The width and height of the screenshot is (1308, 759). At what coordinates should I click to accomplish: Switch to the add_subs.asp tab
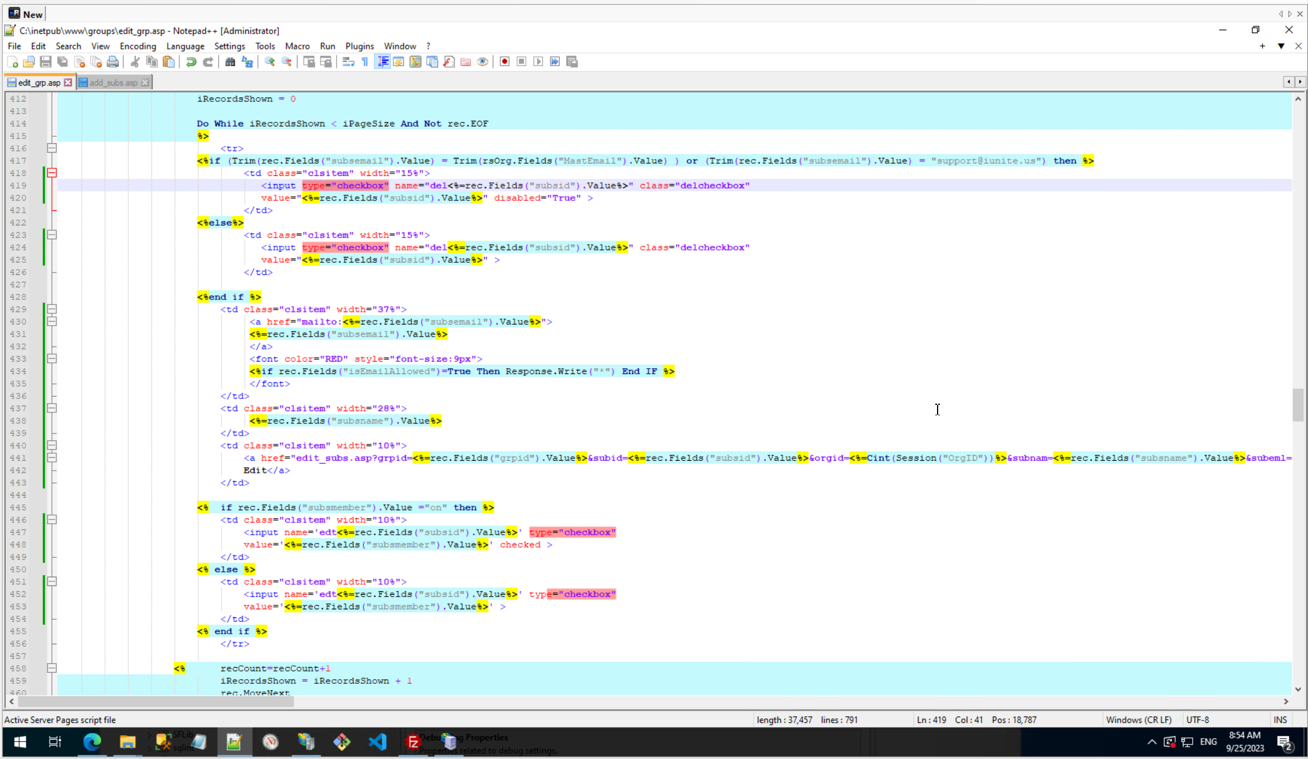pyautogui.click(x=113, y=83)
